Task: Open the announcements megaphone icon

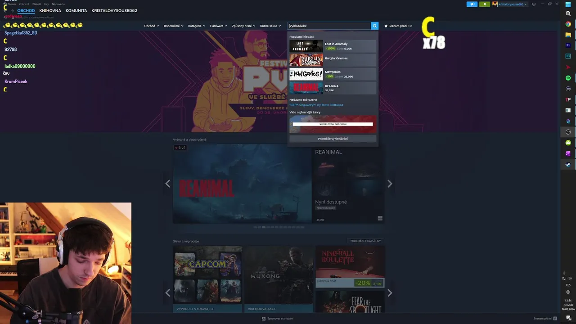Action: pyautogui.click(x=472, y=4)
